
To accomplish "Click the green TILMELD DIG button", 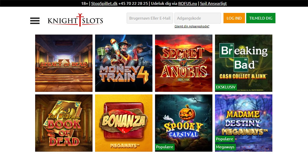I will (261, 18).
